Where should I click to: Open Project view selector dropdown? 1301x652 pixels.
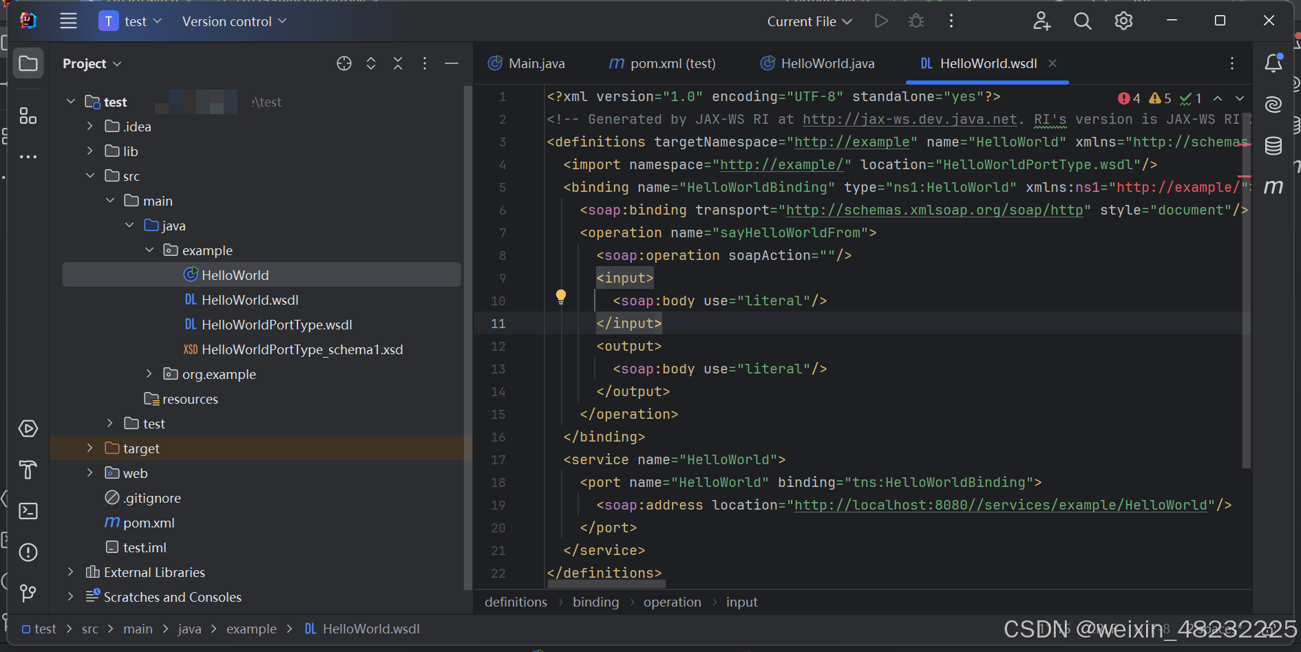tap(92, 63)
